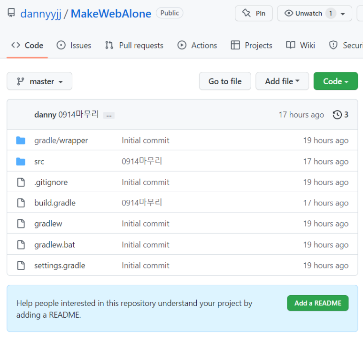Click commit author danny
The height and width of the screenshot is (337, 363).
(x=45, y=115)
